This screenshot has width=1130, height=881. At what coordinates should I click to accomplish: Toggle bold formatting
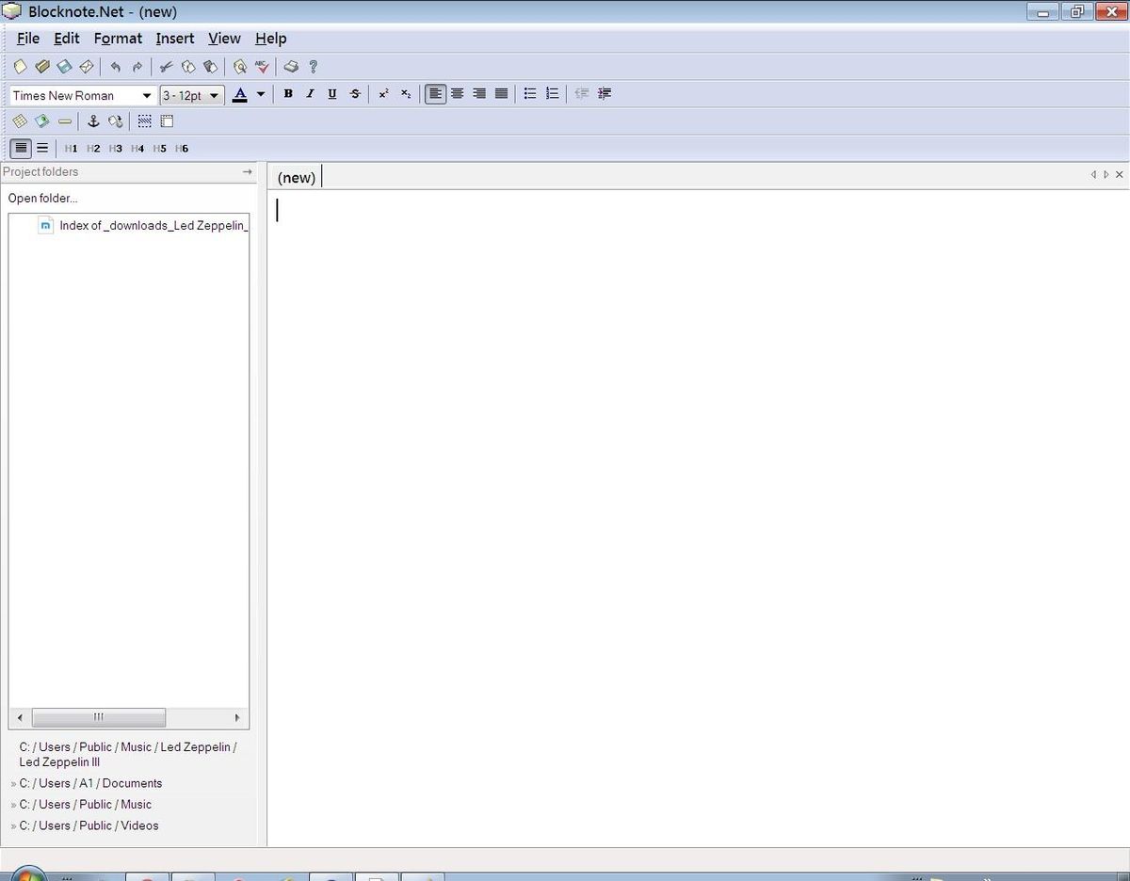point(288,94)
